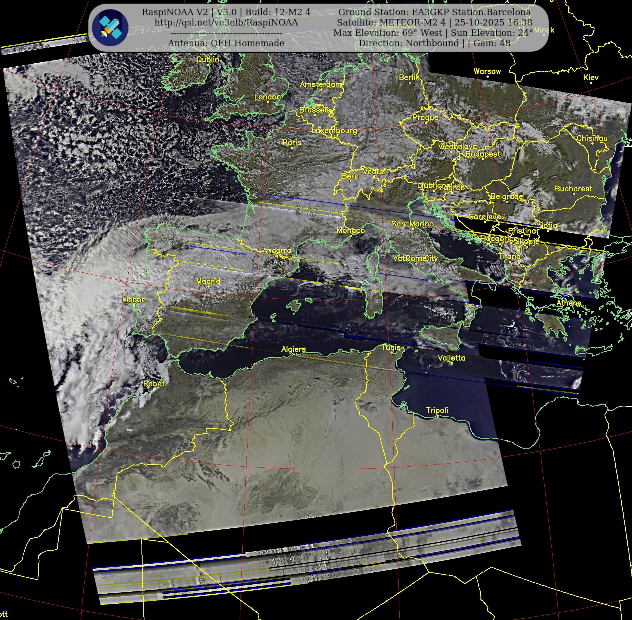Viewport: 632px width, 620px height.
Task: Click the Antenna QFH Homemade text
Action: tap(226, 43)
